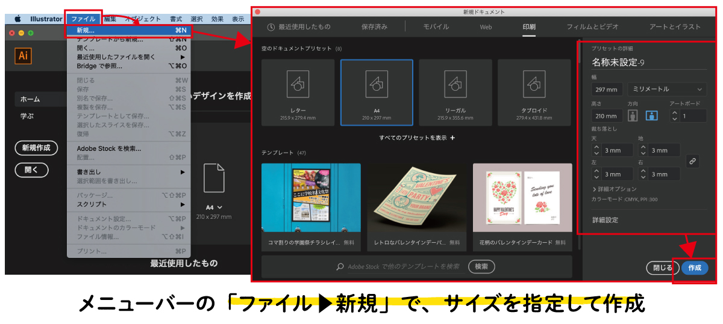Set orientation to portrait

(633, 116)
